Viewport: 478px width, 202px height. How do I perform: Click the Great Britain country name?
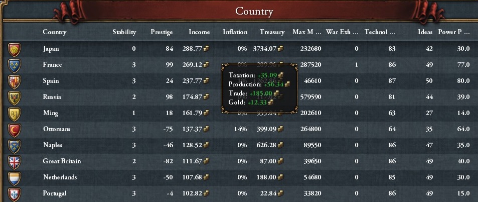62,161
